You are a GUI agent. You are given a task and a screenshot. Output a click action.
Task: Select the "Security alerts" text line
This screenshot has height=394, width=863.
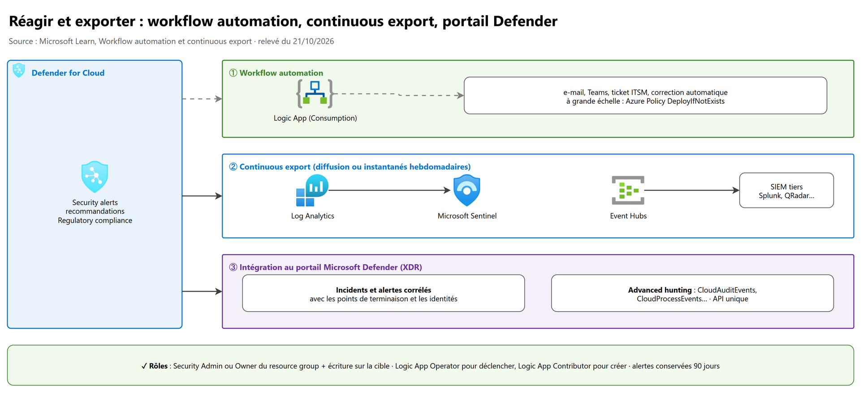[95, 203]
